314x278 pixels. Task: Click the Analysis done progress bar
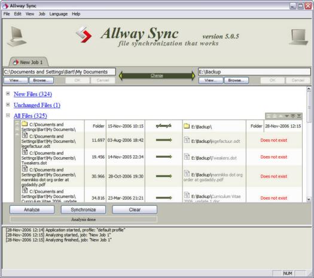[x=84, y=219]
